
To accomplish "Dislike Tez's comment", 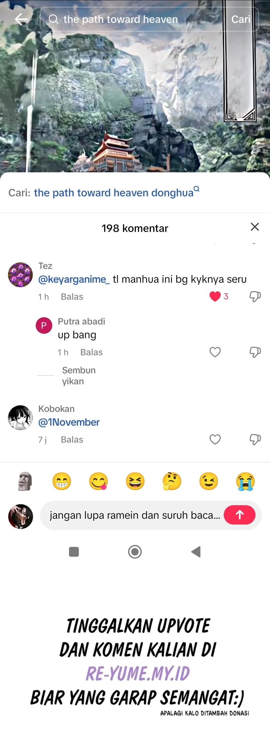I will pyautogui.click(x=255, y=296).
